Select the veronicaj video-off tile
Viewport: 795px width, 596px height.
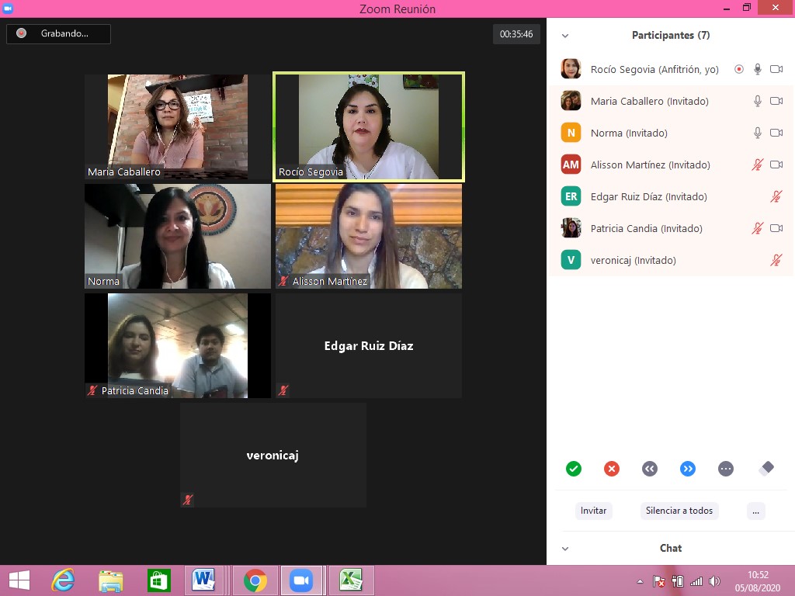273,455
